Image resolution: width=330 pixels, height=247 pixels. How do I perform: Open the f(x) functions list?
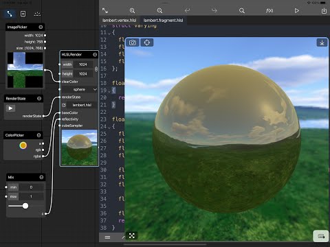click(x=269, y=10)
